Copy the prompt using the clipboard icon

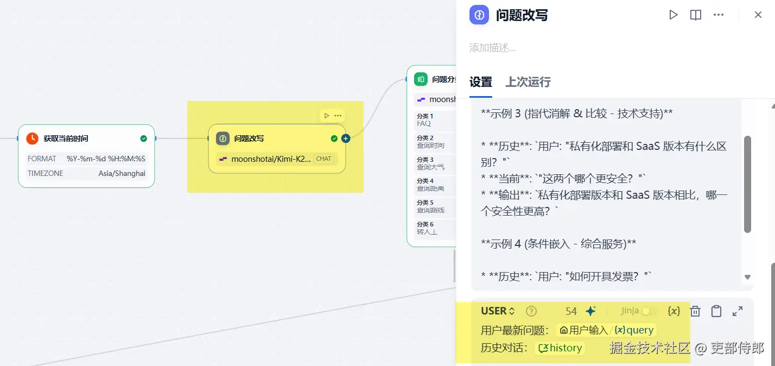coord(716,311)
